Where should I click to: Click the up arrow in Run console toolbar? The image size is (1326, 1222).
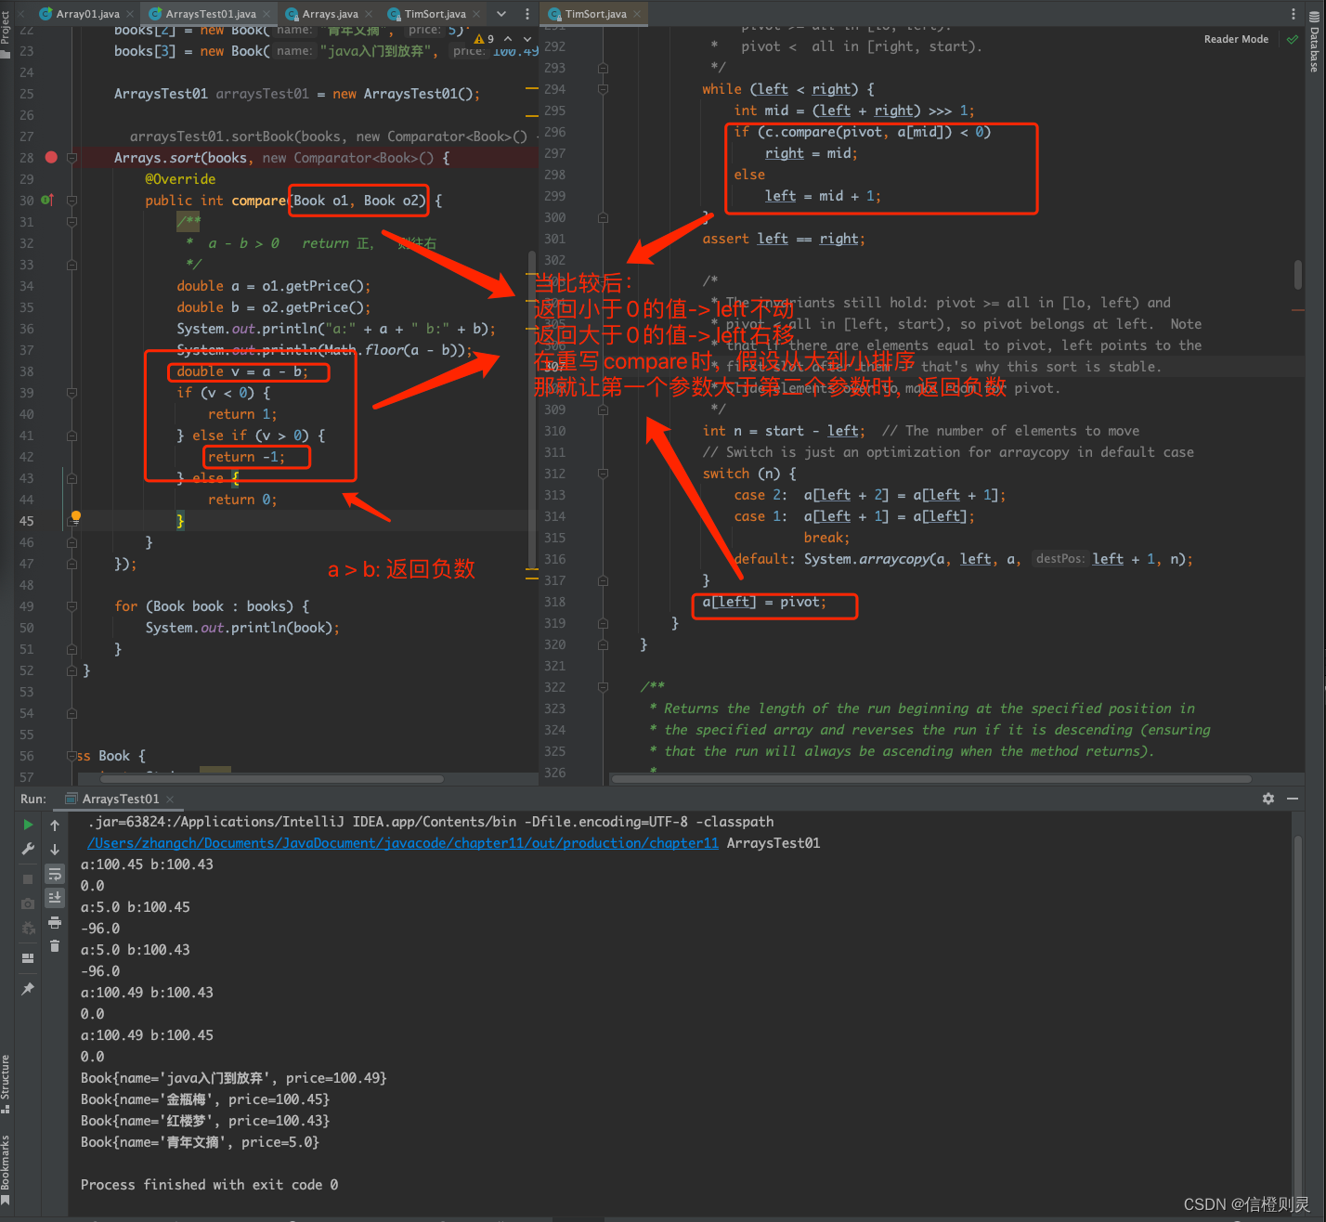click(55, 825)
